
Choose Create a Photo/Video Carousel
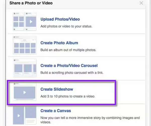pos(69,66)
